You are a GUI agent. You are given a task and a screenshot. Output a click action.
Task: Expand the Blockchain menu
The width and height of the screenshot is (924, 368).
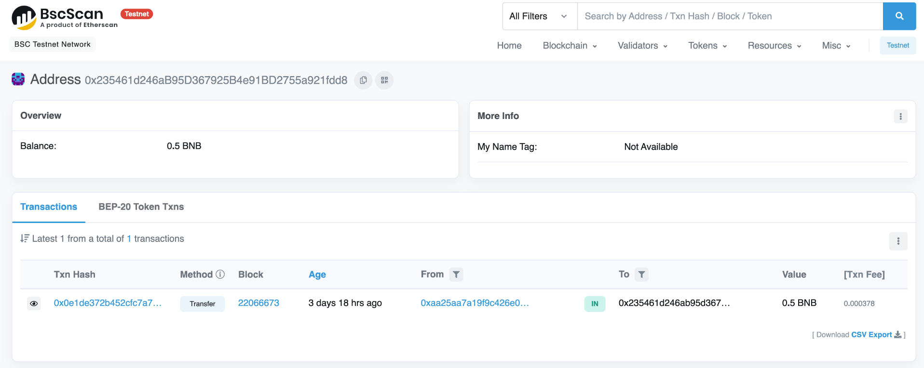point(570,46)
